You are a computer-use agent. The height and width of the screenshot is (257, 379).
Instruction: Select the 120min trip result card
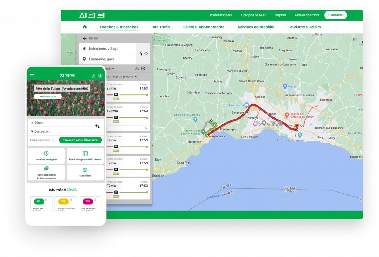[128, 117]
